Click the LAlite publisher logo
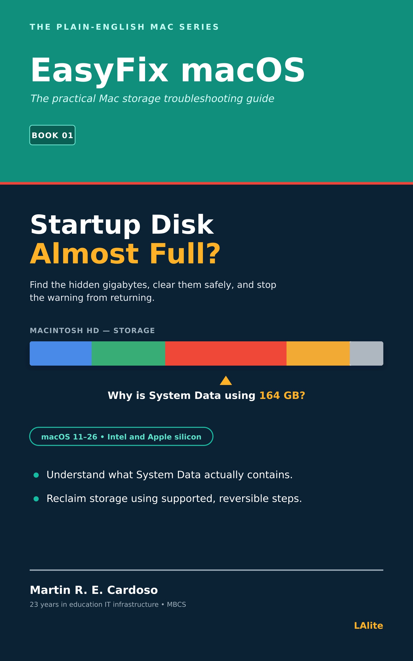Image resolution: width=413 pixels, height=661 pixels. 369,625
